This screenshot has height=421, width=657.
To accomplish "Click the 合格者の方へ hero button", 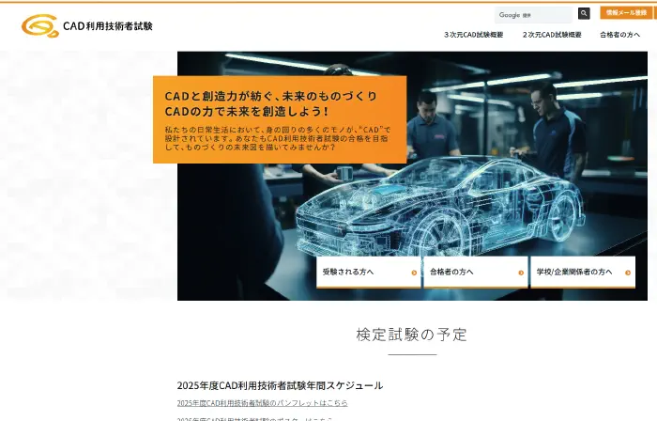I will point(476,273).
